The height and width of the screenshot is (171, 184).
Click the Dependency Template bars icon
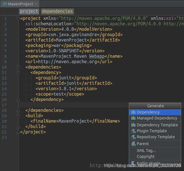pyautogui.click(x=133, y=125)
